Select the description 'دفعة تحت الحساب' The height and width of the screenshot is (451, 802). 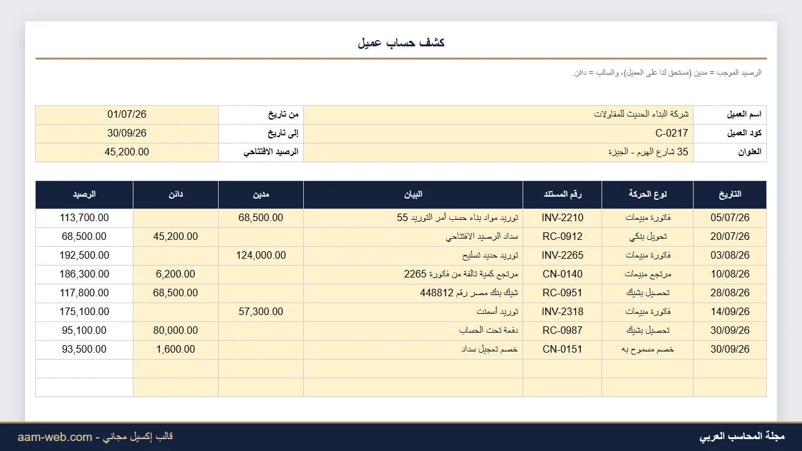(x=488, y=331)
